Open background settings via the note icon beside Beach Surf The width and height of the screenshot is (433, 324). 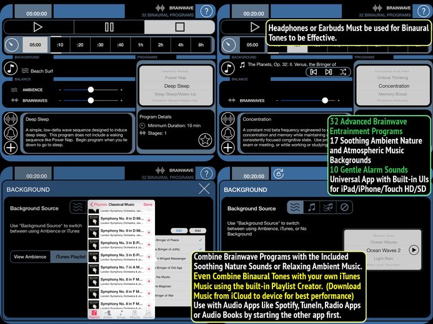11,69
